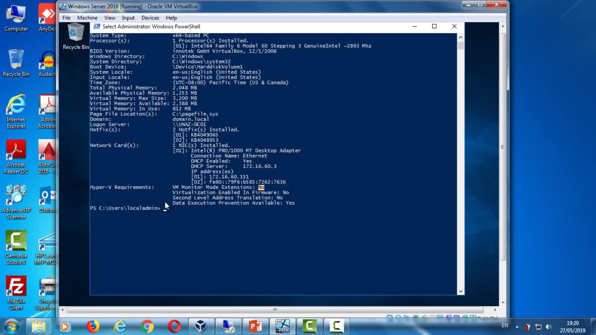The height and width of the screenshot is (335, 596).
Task: Show hidden system tray icons
Action: pos(516,327)
